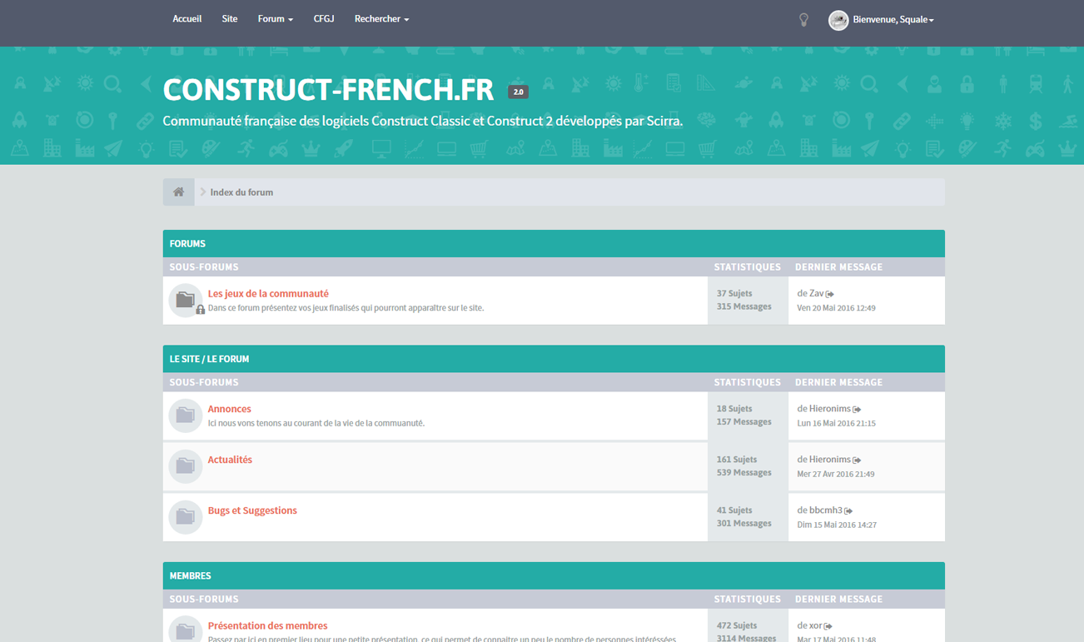The image size is (1084, 642).
Task: Open the Forum dropdown menu
Action: tap(275, 19)
